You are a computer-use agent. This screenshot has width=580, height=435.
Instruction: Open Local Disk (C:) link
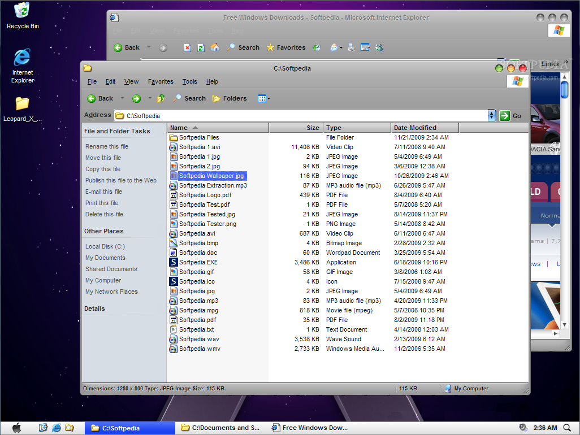coord(105,246)
